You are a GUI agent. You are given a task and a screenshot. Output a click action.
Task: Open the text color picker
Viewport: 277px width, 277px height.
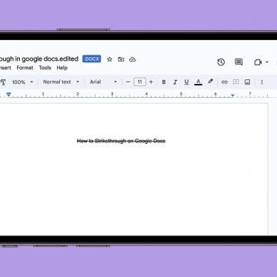[x=198, y=82]
